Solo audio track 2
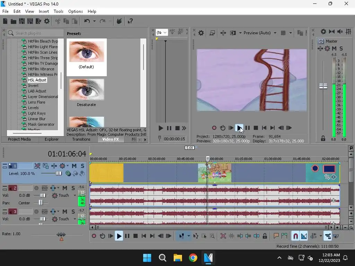 point(73,188)
